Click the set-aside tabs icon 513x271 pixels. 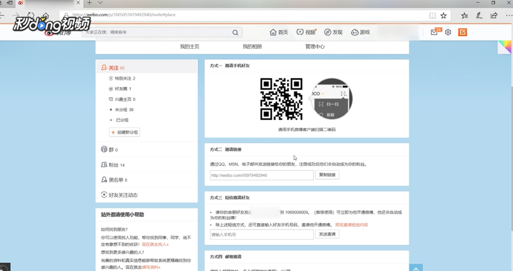(10, 3)
